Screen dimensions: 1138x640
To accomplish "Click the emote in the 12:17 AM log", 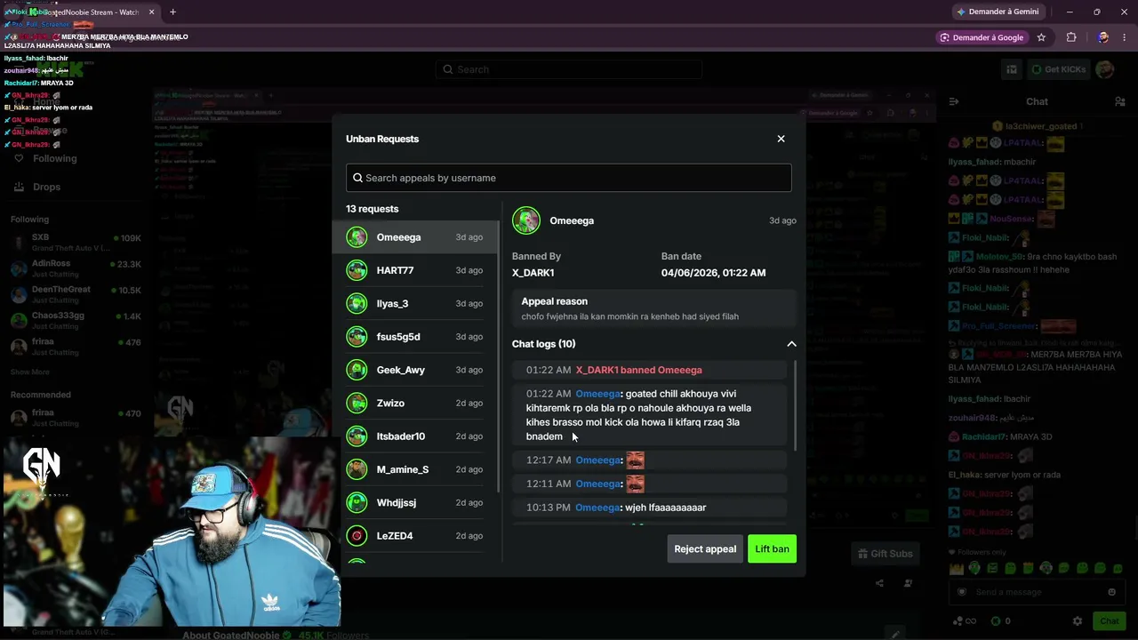I will pyautogui.click(x=635, y=460).
